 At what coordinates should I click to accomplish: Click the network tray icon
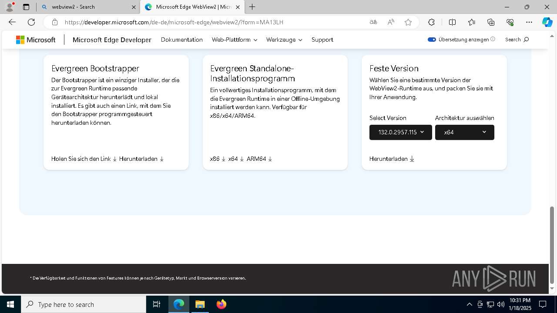click(490, 304)
